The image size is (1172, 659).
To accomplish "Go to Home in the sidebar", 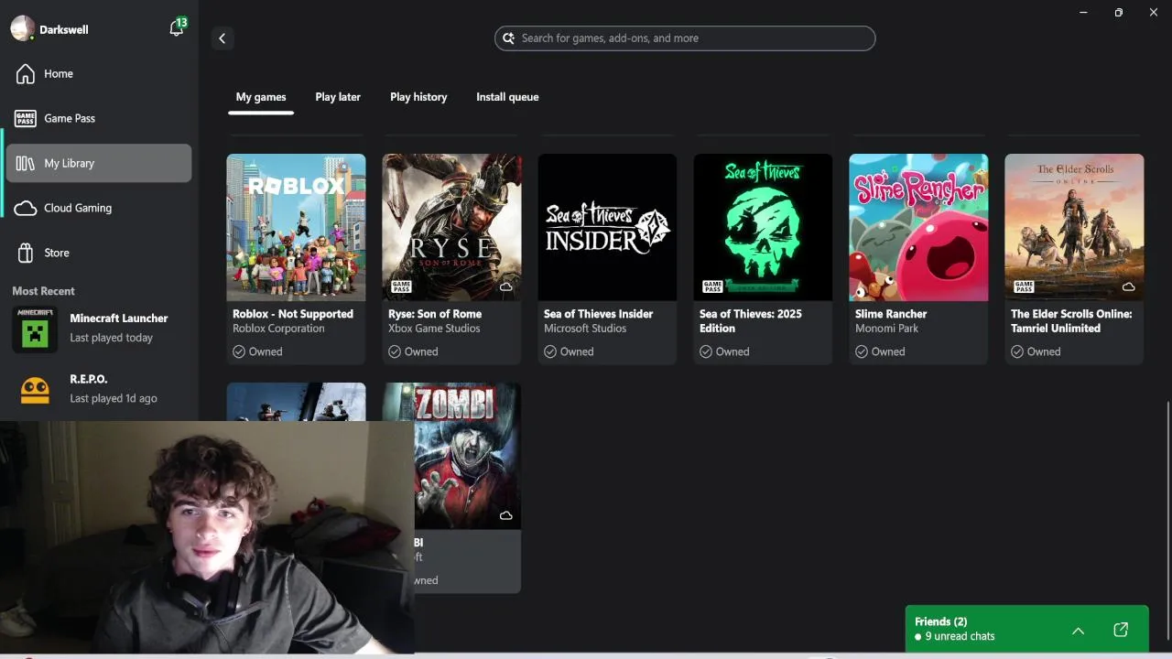I will (99, 73).
